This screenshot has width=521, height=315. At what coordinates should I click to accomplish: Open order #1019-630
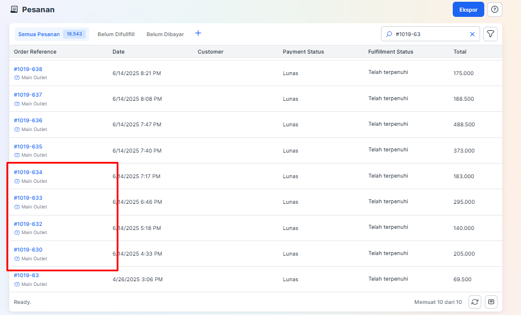[28, 250]
